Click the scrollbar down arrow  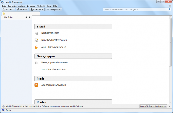pos(170,102)
